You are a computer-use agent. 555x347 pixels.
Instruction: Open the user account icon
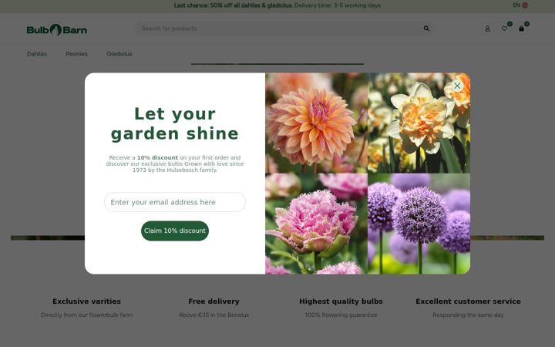[487, 29]
